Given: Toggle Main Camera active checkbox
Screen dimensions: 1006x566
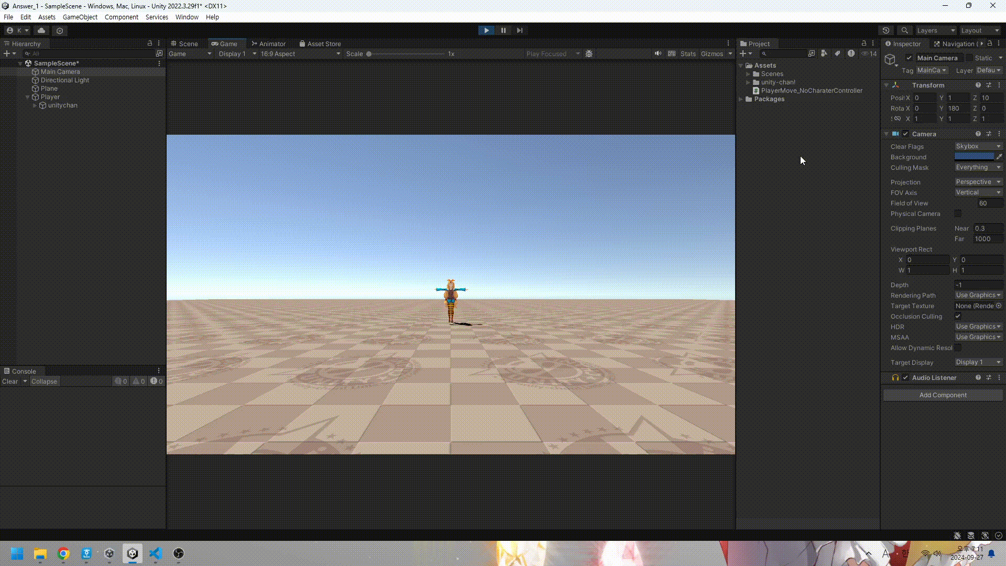Looking at the screenshot, I should (x=909, y=58).
